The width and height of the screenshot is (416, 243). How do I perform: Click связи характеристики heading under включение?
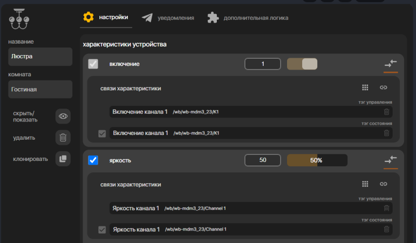click(131, 88)
